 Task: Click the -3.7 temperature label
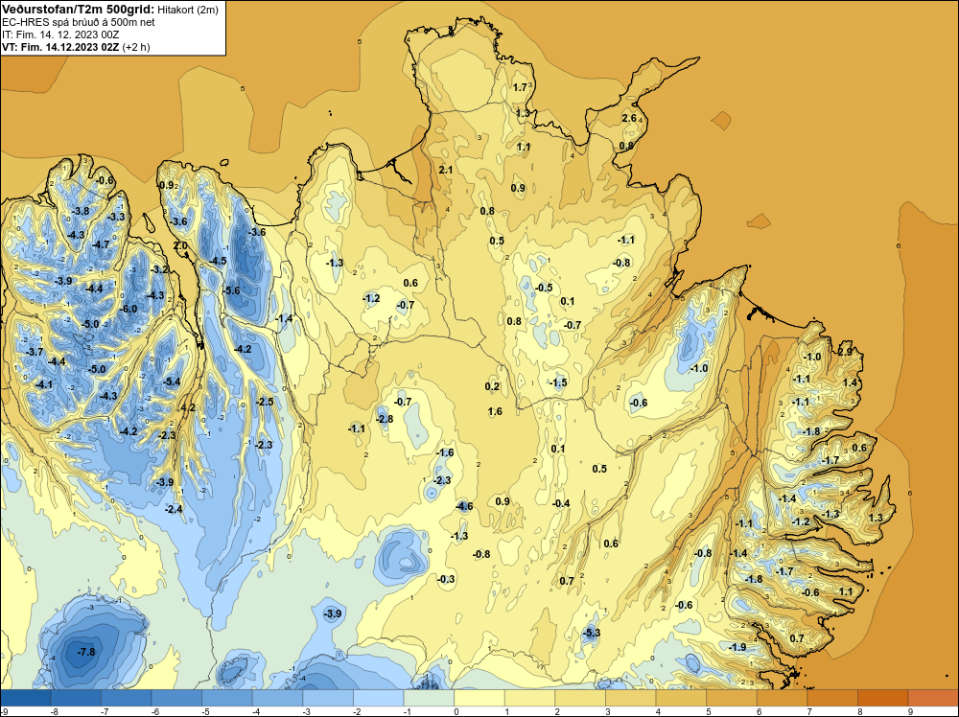35,352
